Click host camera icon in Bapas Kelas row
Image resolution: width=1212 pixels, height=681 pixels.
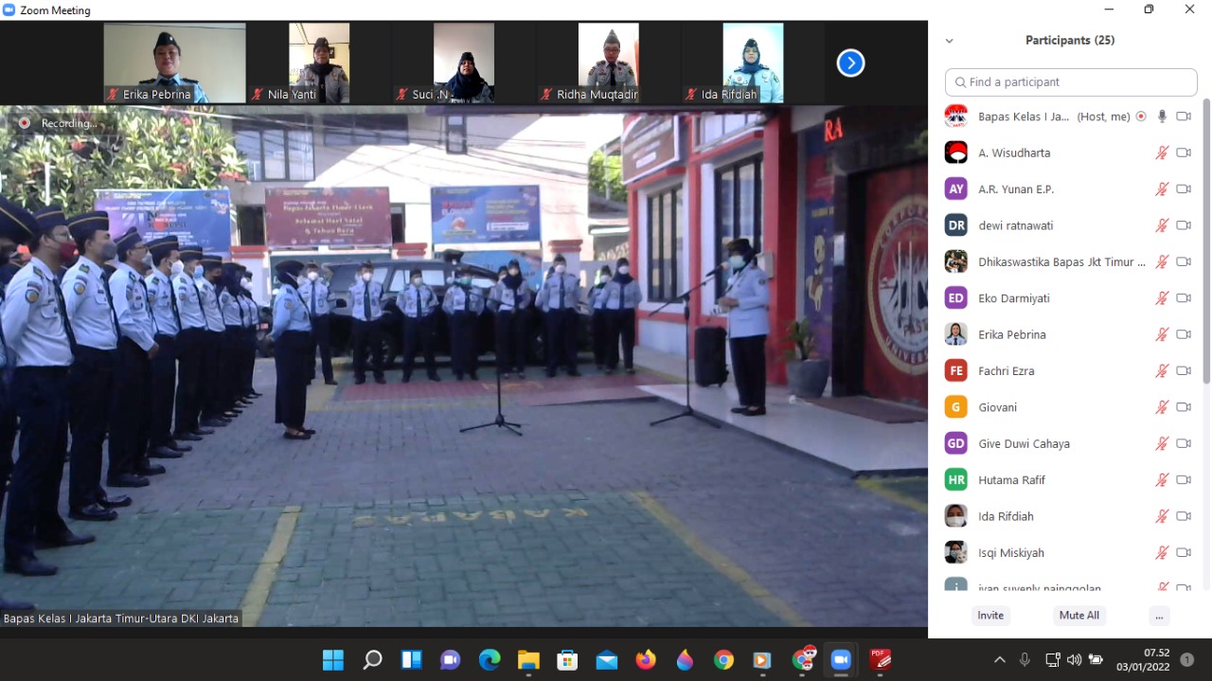click(x=1184, y=116)
